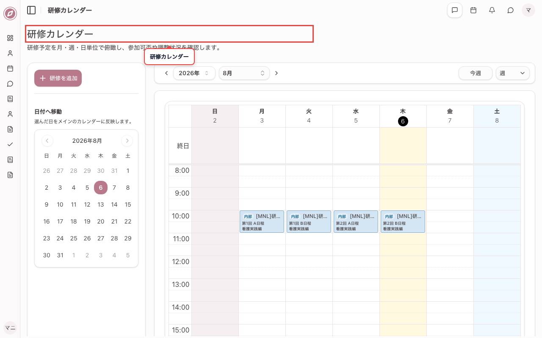The width and height of the screenshot is (542, 338).
Task: Click the 2026年8月 mini calendar title
Action: click(87, 141)
